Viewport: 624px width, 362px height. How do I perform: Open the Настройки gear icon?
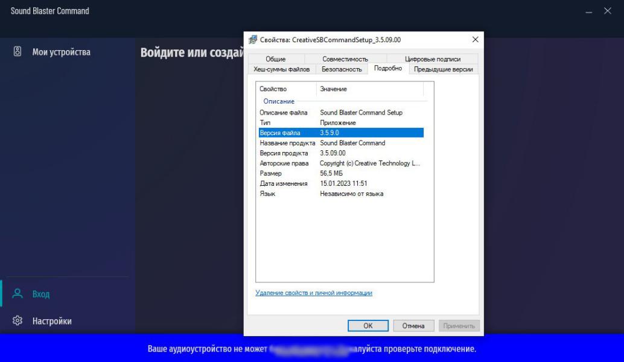(x=18, y=320)
